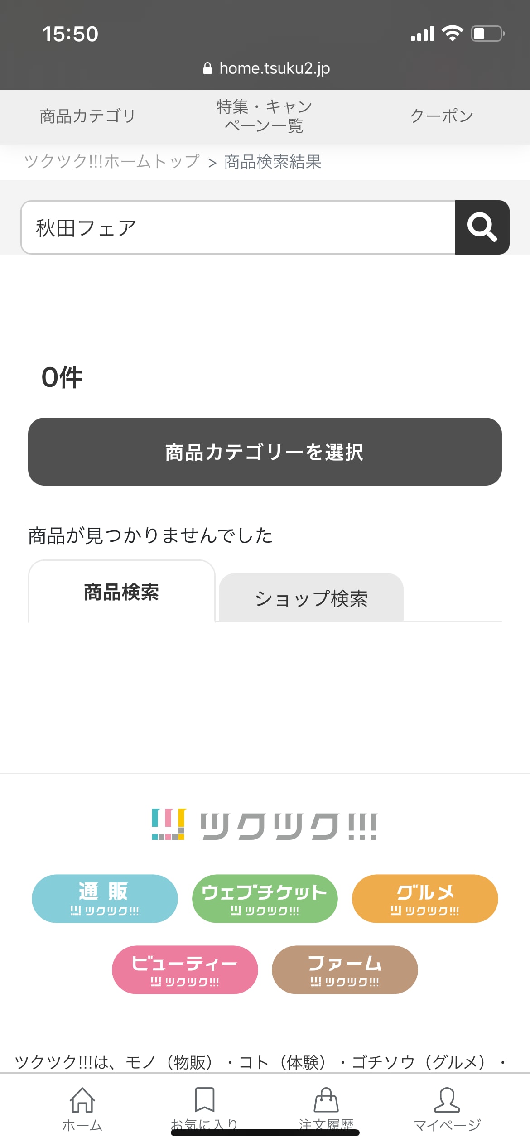530x1147 pixels.
Task: Open the ウェブチケット green badge
Action: coord(265,898)
